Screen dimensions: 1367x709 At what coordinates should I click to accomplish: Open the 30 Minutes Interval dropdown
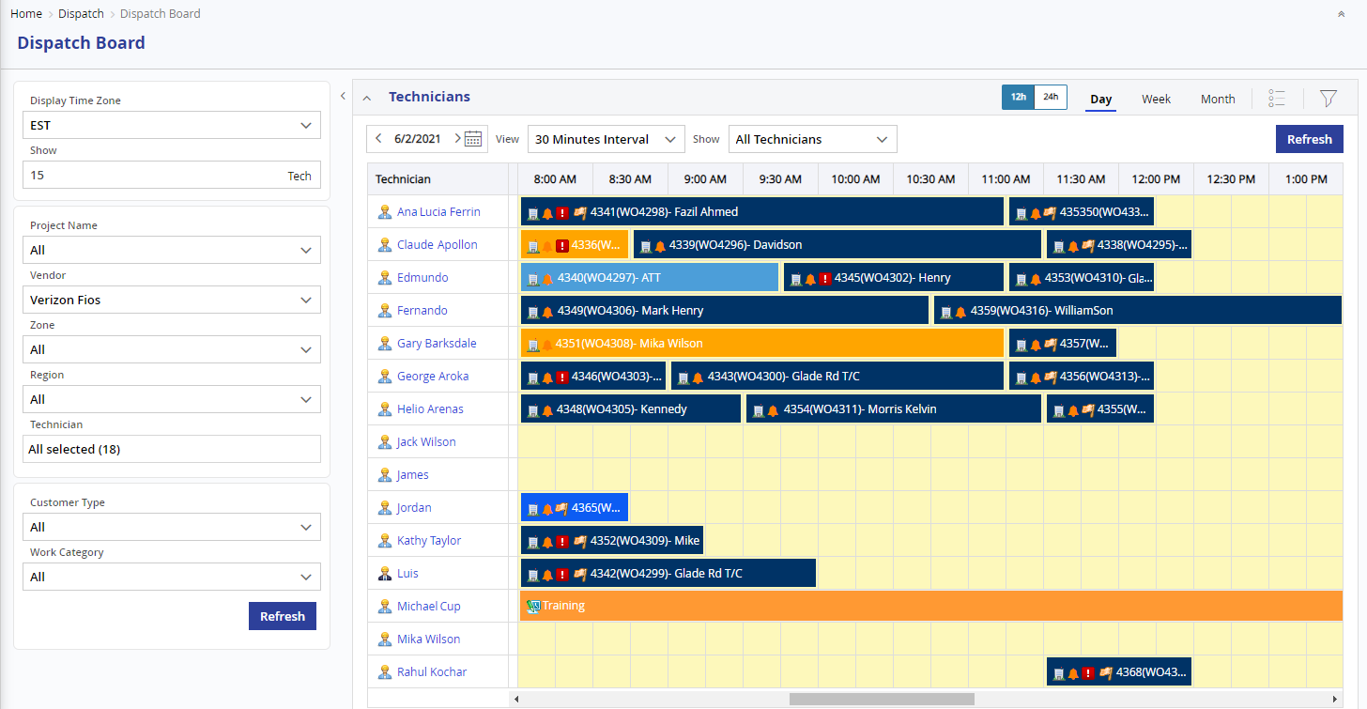[x=605, y=138]
